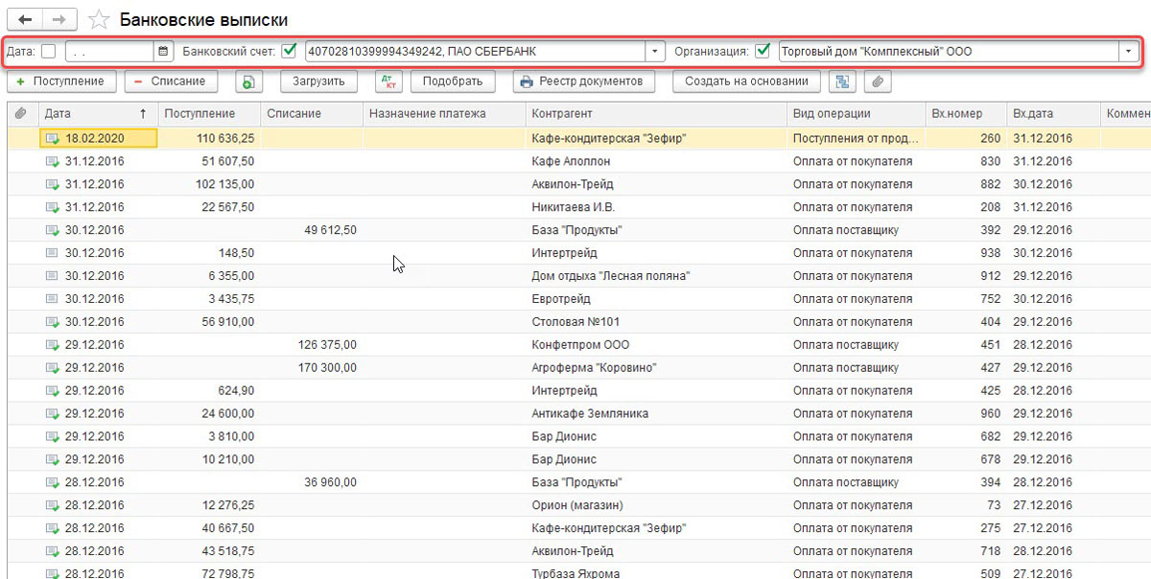Open the Организация dropdown arrow
The height and width of the screenshot is (579, 1151).
[x=1129, y=51]
